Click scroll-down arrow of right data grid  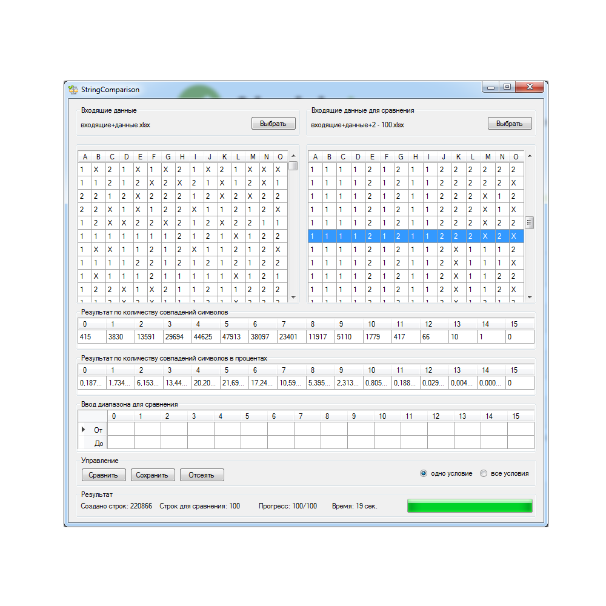click(x=529, y=298)
